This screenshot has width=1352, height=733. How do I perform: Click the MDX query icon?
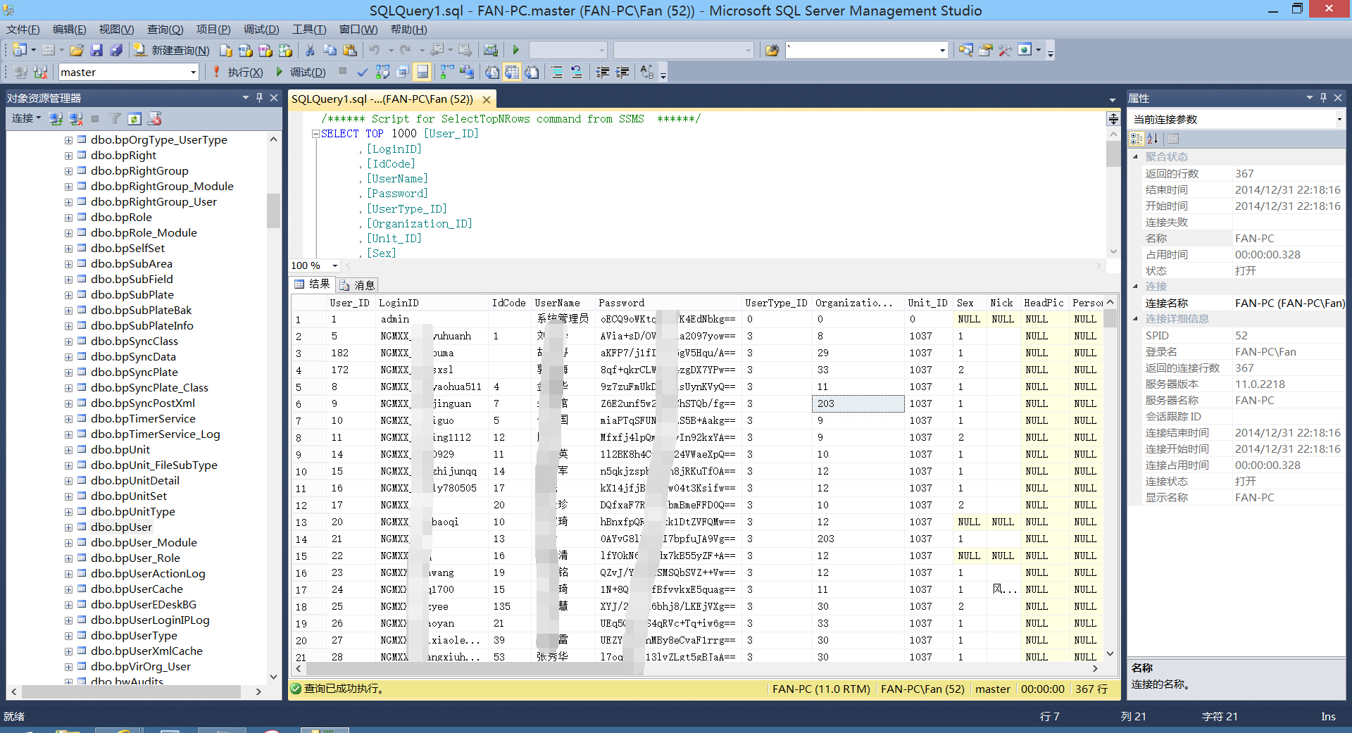(246, 50)
